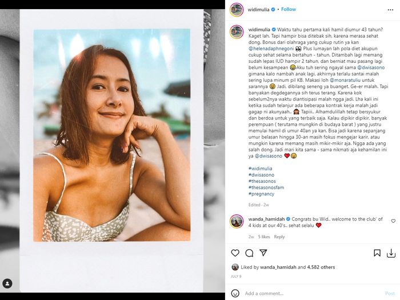Image resolution: width=400 pixels, height=300 pixels.
Task: View the 5 likes on comment
Action: click(263, 237)
